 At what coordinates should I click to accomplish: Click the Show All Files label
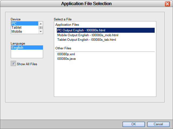coord(27,64)
